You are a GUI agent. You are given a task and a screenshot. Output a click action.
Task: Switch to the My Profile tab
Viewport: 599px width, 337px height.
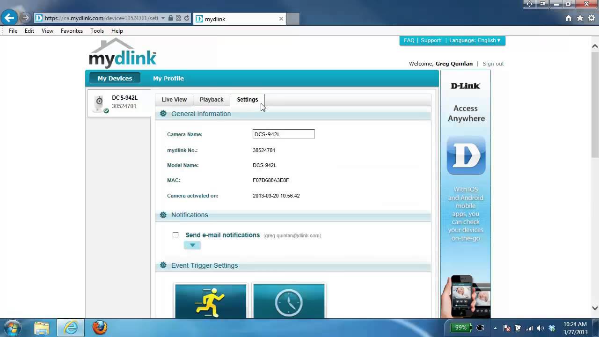[x=168, y=78]
